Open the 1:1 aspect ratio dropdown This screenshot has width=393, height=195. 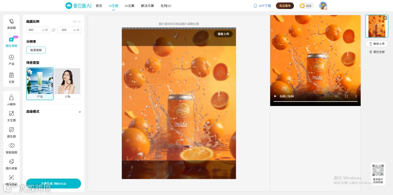(x=77, y=21)
